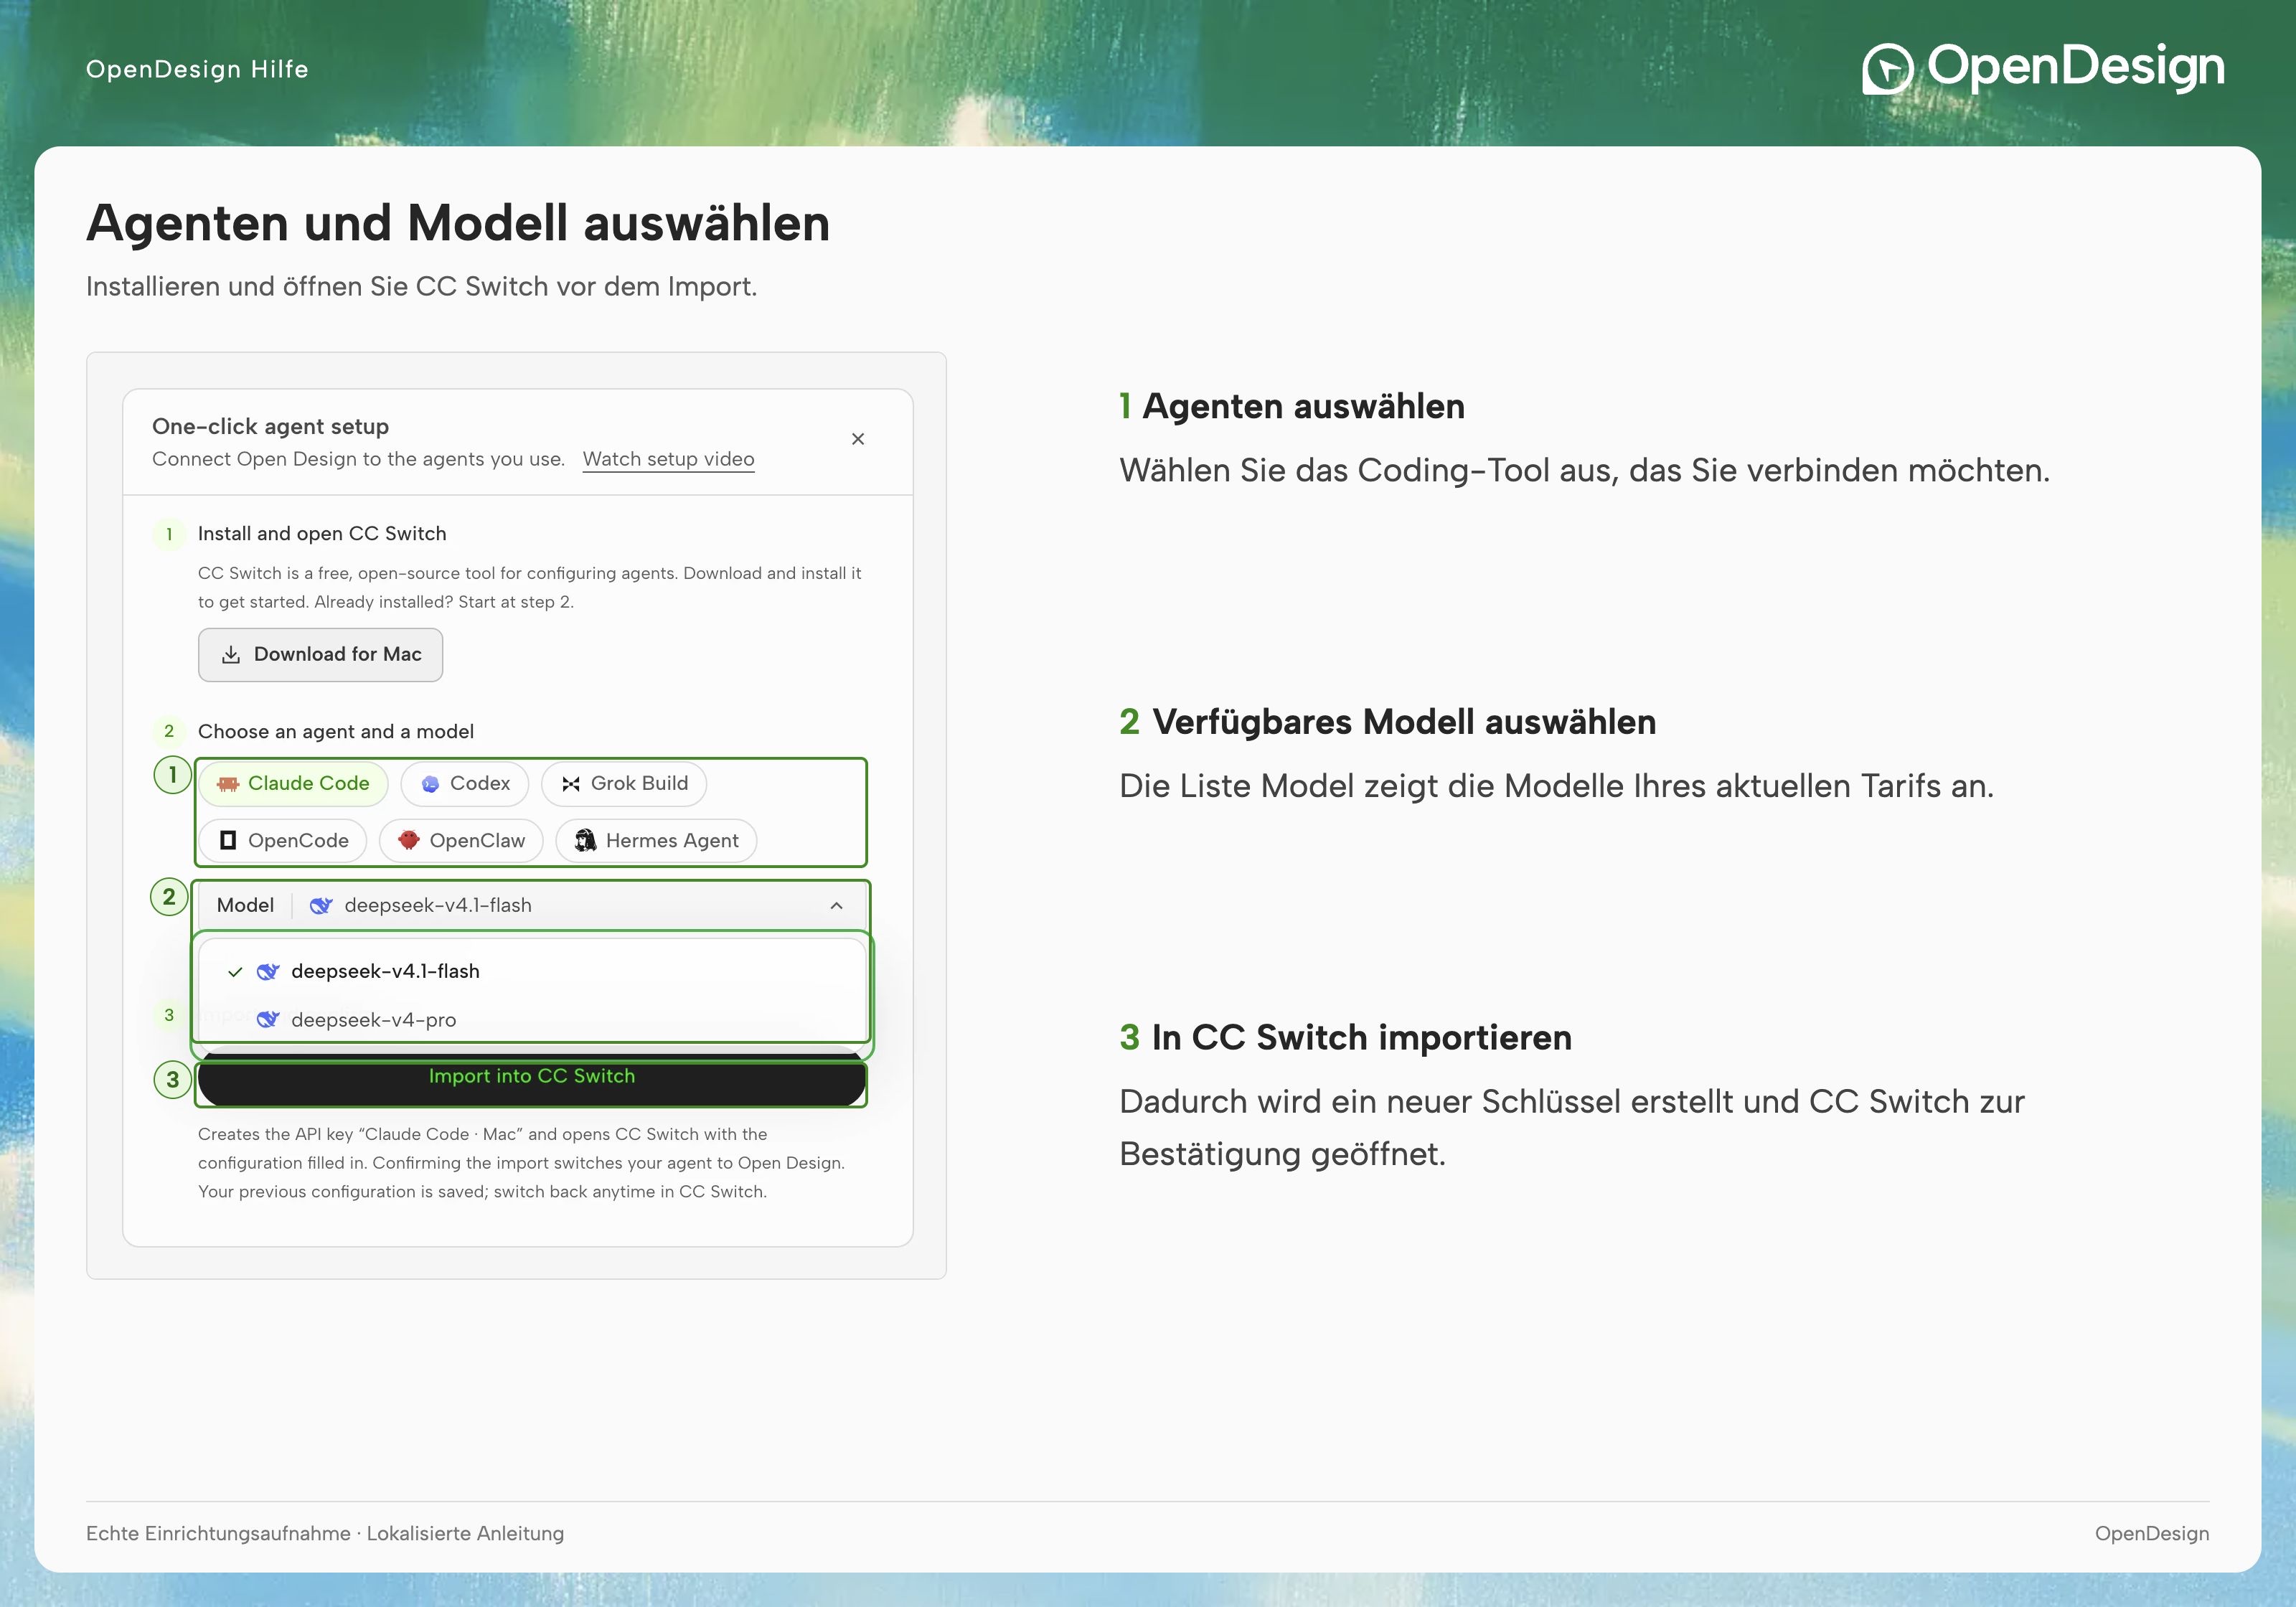2296x1607 pixels.
Task: Click the In CC Switch importieren heading
Action: pos(1361,1038)
